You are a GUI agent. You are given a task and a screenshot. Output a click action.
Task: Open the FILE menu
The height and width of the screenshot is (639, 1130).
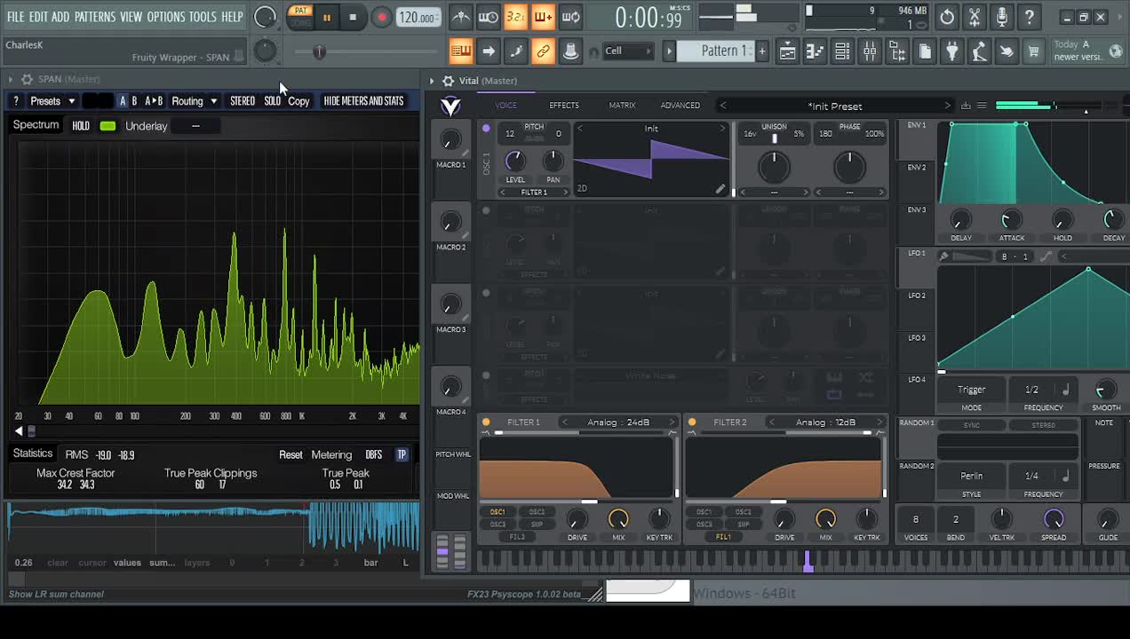[15, 17]
